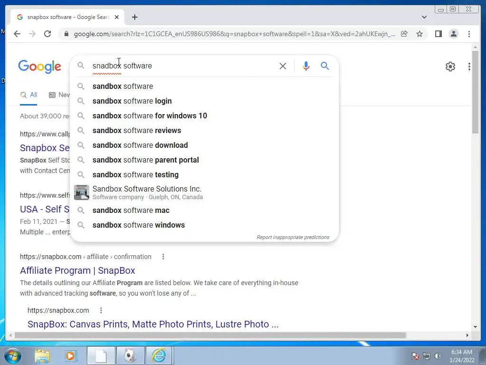Open a new tab
This screenshot has height=365, width=486.
point(134,17)
